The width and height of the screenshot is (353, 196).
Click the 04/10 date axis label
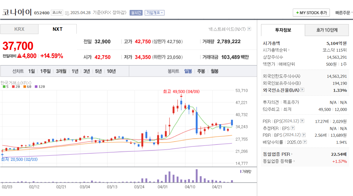point(190,186)
